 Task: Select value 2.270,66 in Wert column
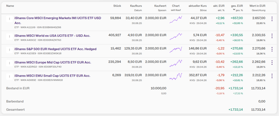[259, 48]
